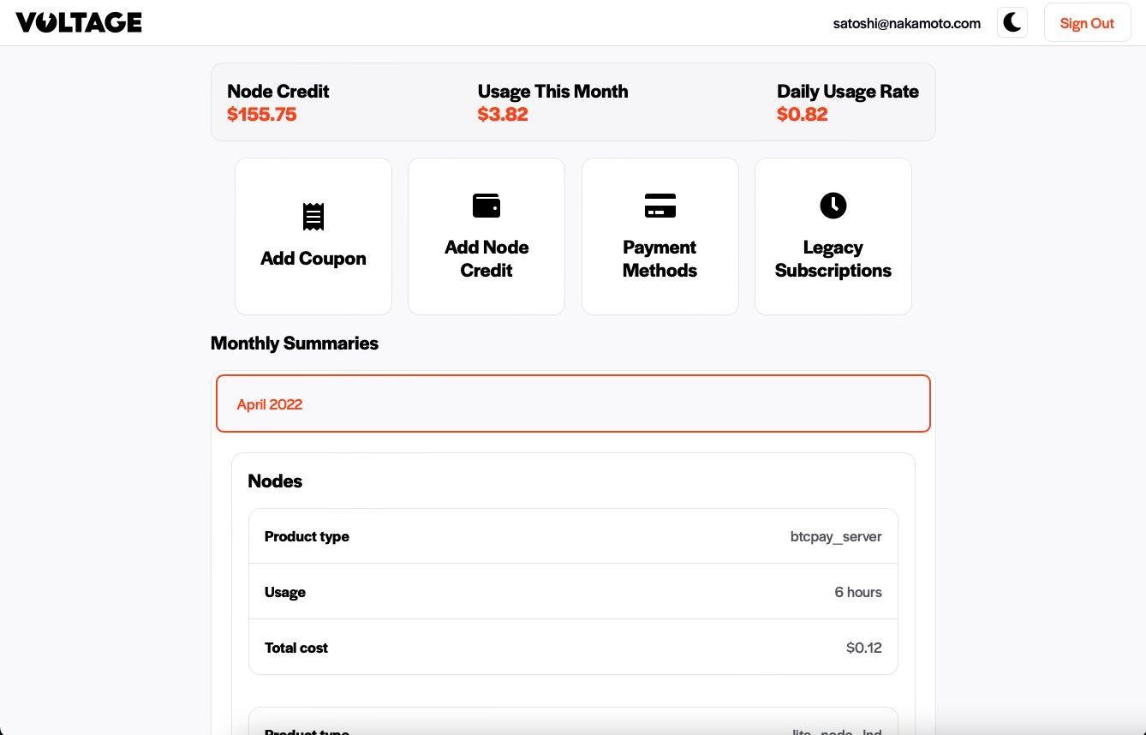Click the Daily Usage Rate value
The width and height of the screenshot is (1146, 735).
803,114
